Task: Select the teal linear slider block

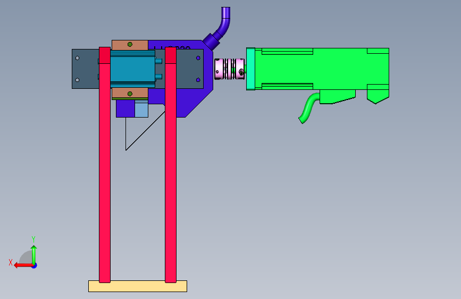Action: point(132,69)
